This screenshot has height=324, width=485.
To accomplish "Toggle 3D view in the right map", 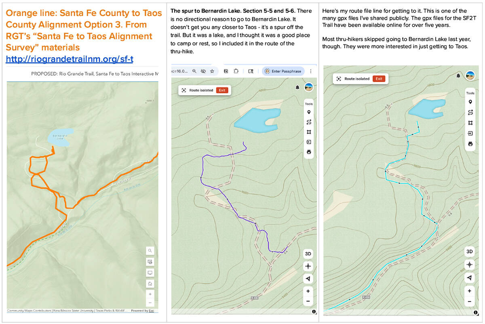I will [x=469, y=252].
